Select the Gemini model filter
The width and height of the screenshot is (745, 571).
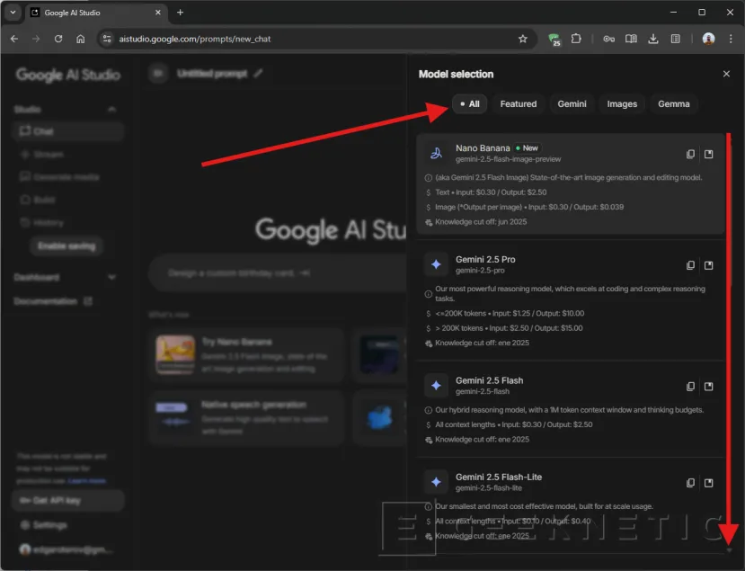pyautogui.click(x=572, y=104)
